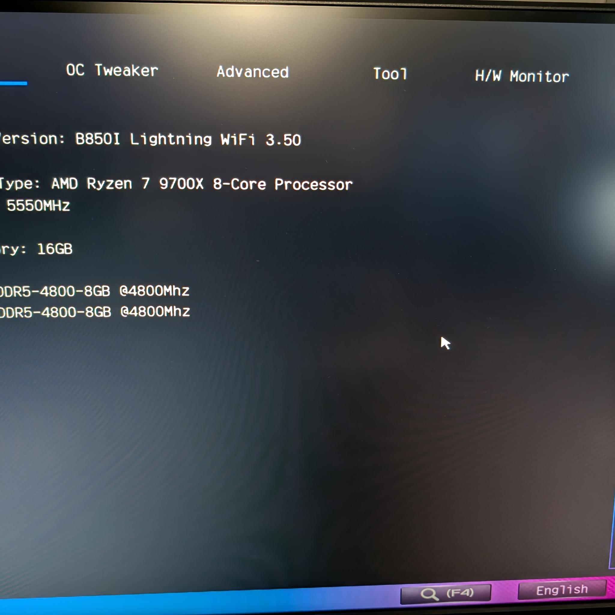The height and width of the screenshot is (615, 615).
Task: Open the OC Tweaker tab
Action: point(111,71)
